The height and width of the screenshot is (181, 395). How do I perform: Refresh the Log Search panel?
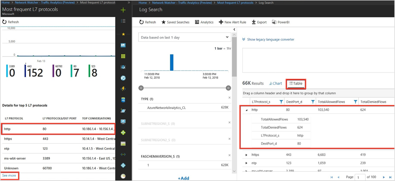click(x=147, y=22)
